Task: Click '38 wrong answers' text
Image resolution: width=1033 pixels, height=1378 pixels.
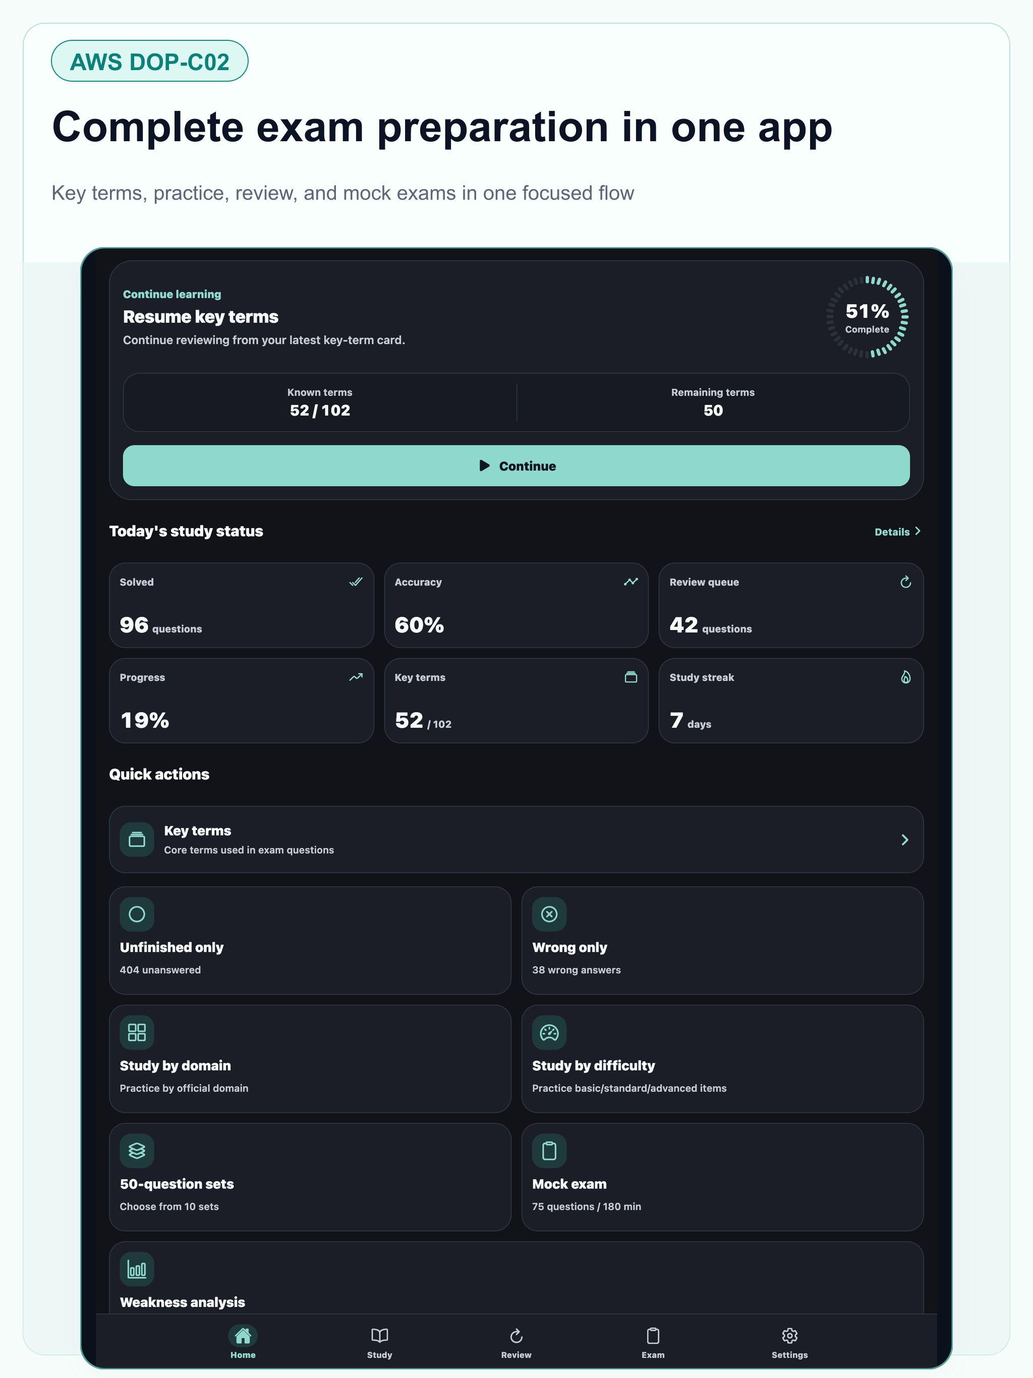Action: pos(577,970)
